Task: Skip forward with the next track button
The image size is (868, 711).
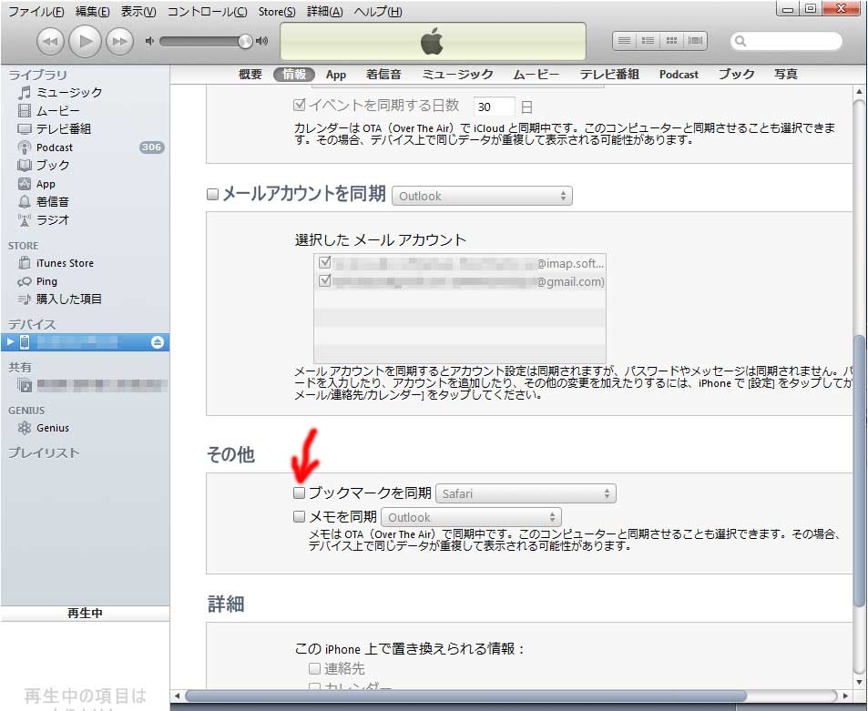Action: point(119,42)
